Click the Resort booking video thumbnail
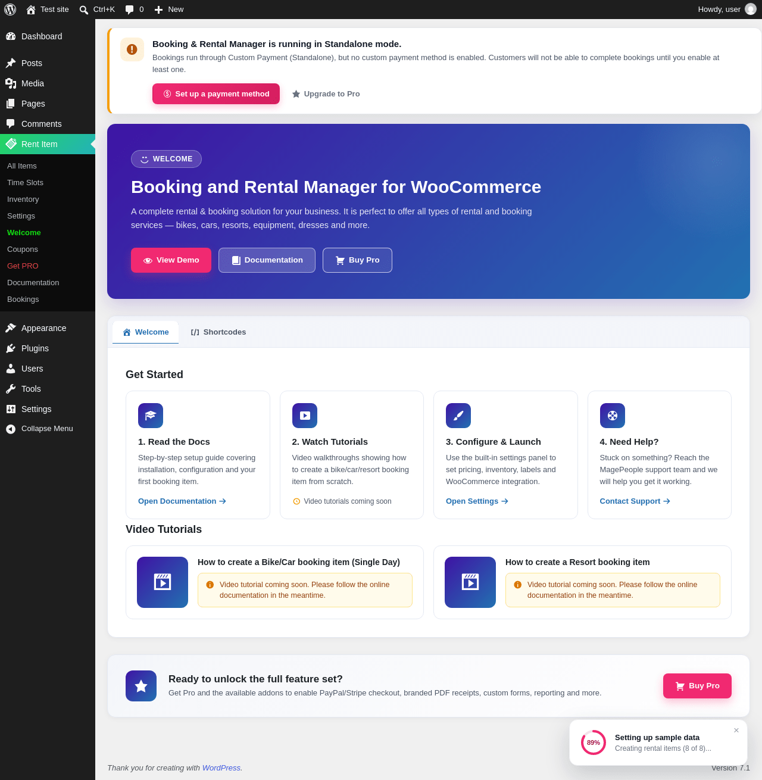 (470, 582)
